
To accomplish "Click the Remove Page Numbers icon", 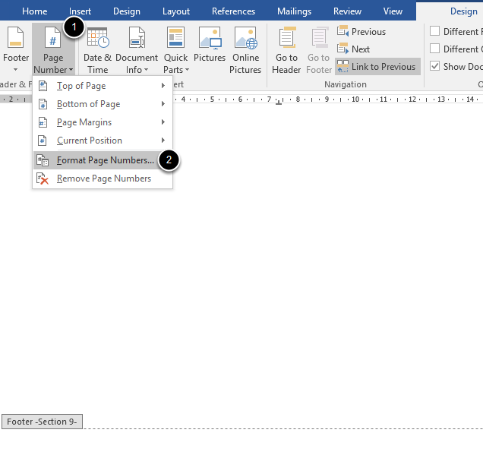I will pos(43,179).
